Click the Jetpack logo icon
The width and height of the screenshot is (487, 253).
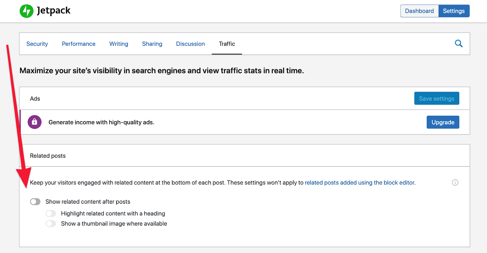26,11
